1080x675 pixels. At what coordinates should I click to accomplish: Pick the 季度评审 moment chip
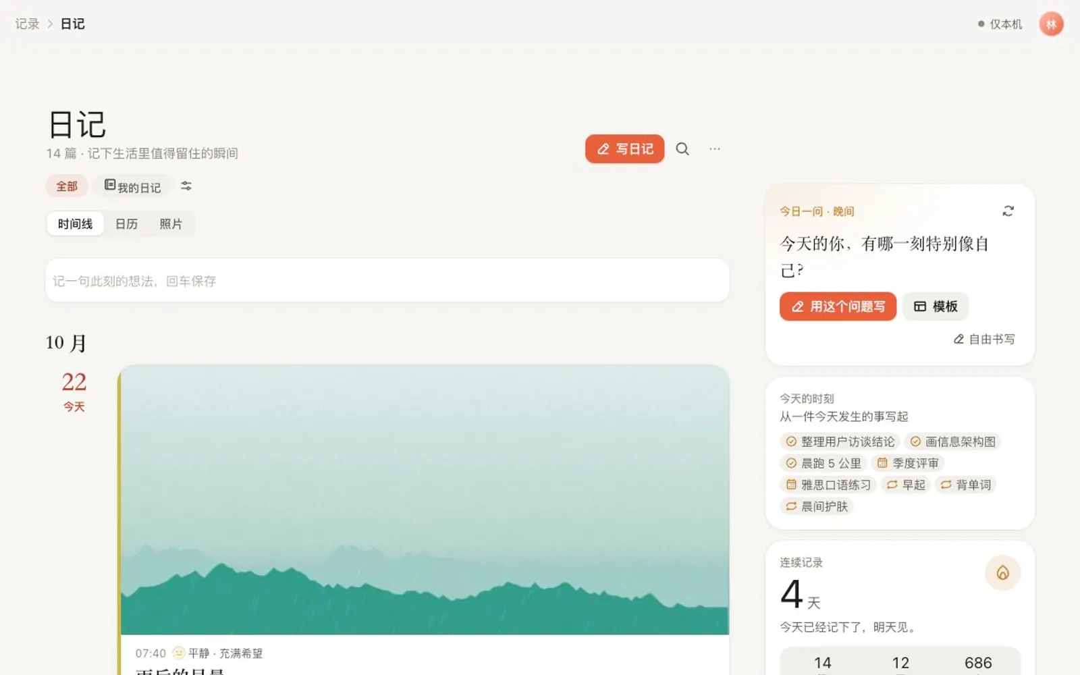point(907,464)
